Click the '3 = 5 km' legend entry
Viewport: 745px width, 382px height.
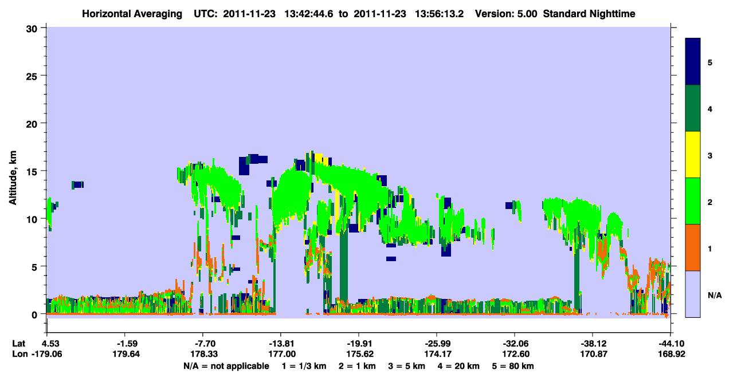(407, 366)
